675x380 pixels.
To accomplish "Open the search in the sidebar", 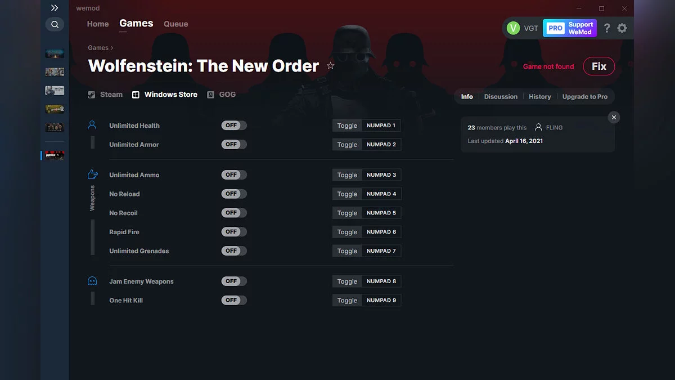I will [55, 24].
